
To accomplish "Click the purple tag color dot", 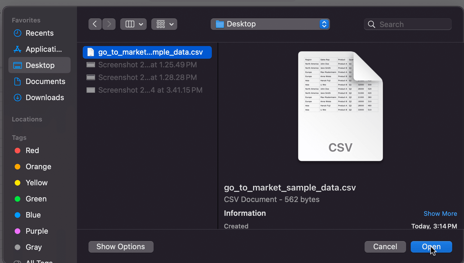I will [18, 231].
